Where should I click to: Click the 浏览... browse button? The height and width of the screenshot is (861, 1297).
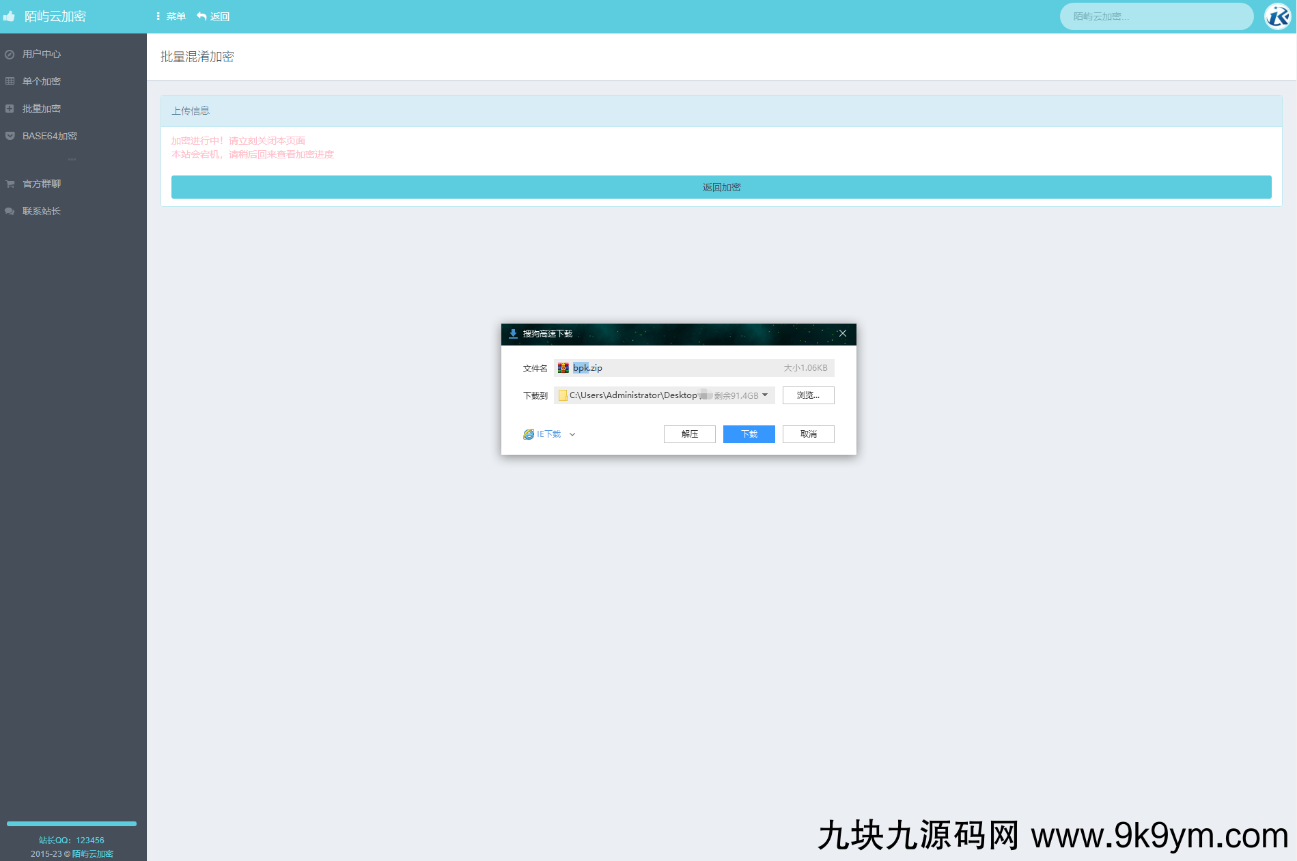[x=808, y=395]
